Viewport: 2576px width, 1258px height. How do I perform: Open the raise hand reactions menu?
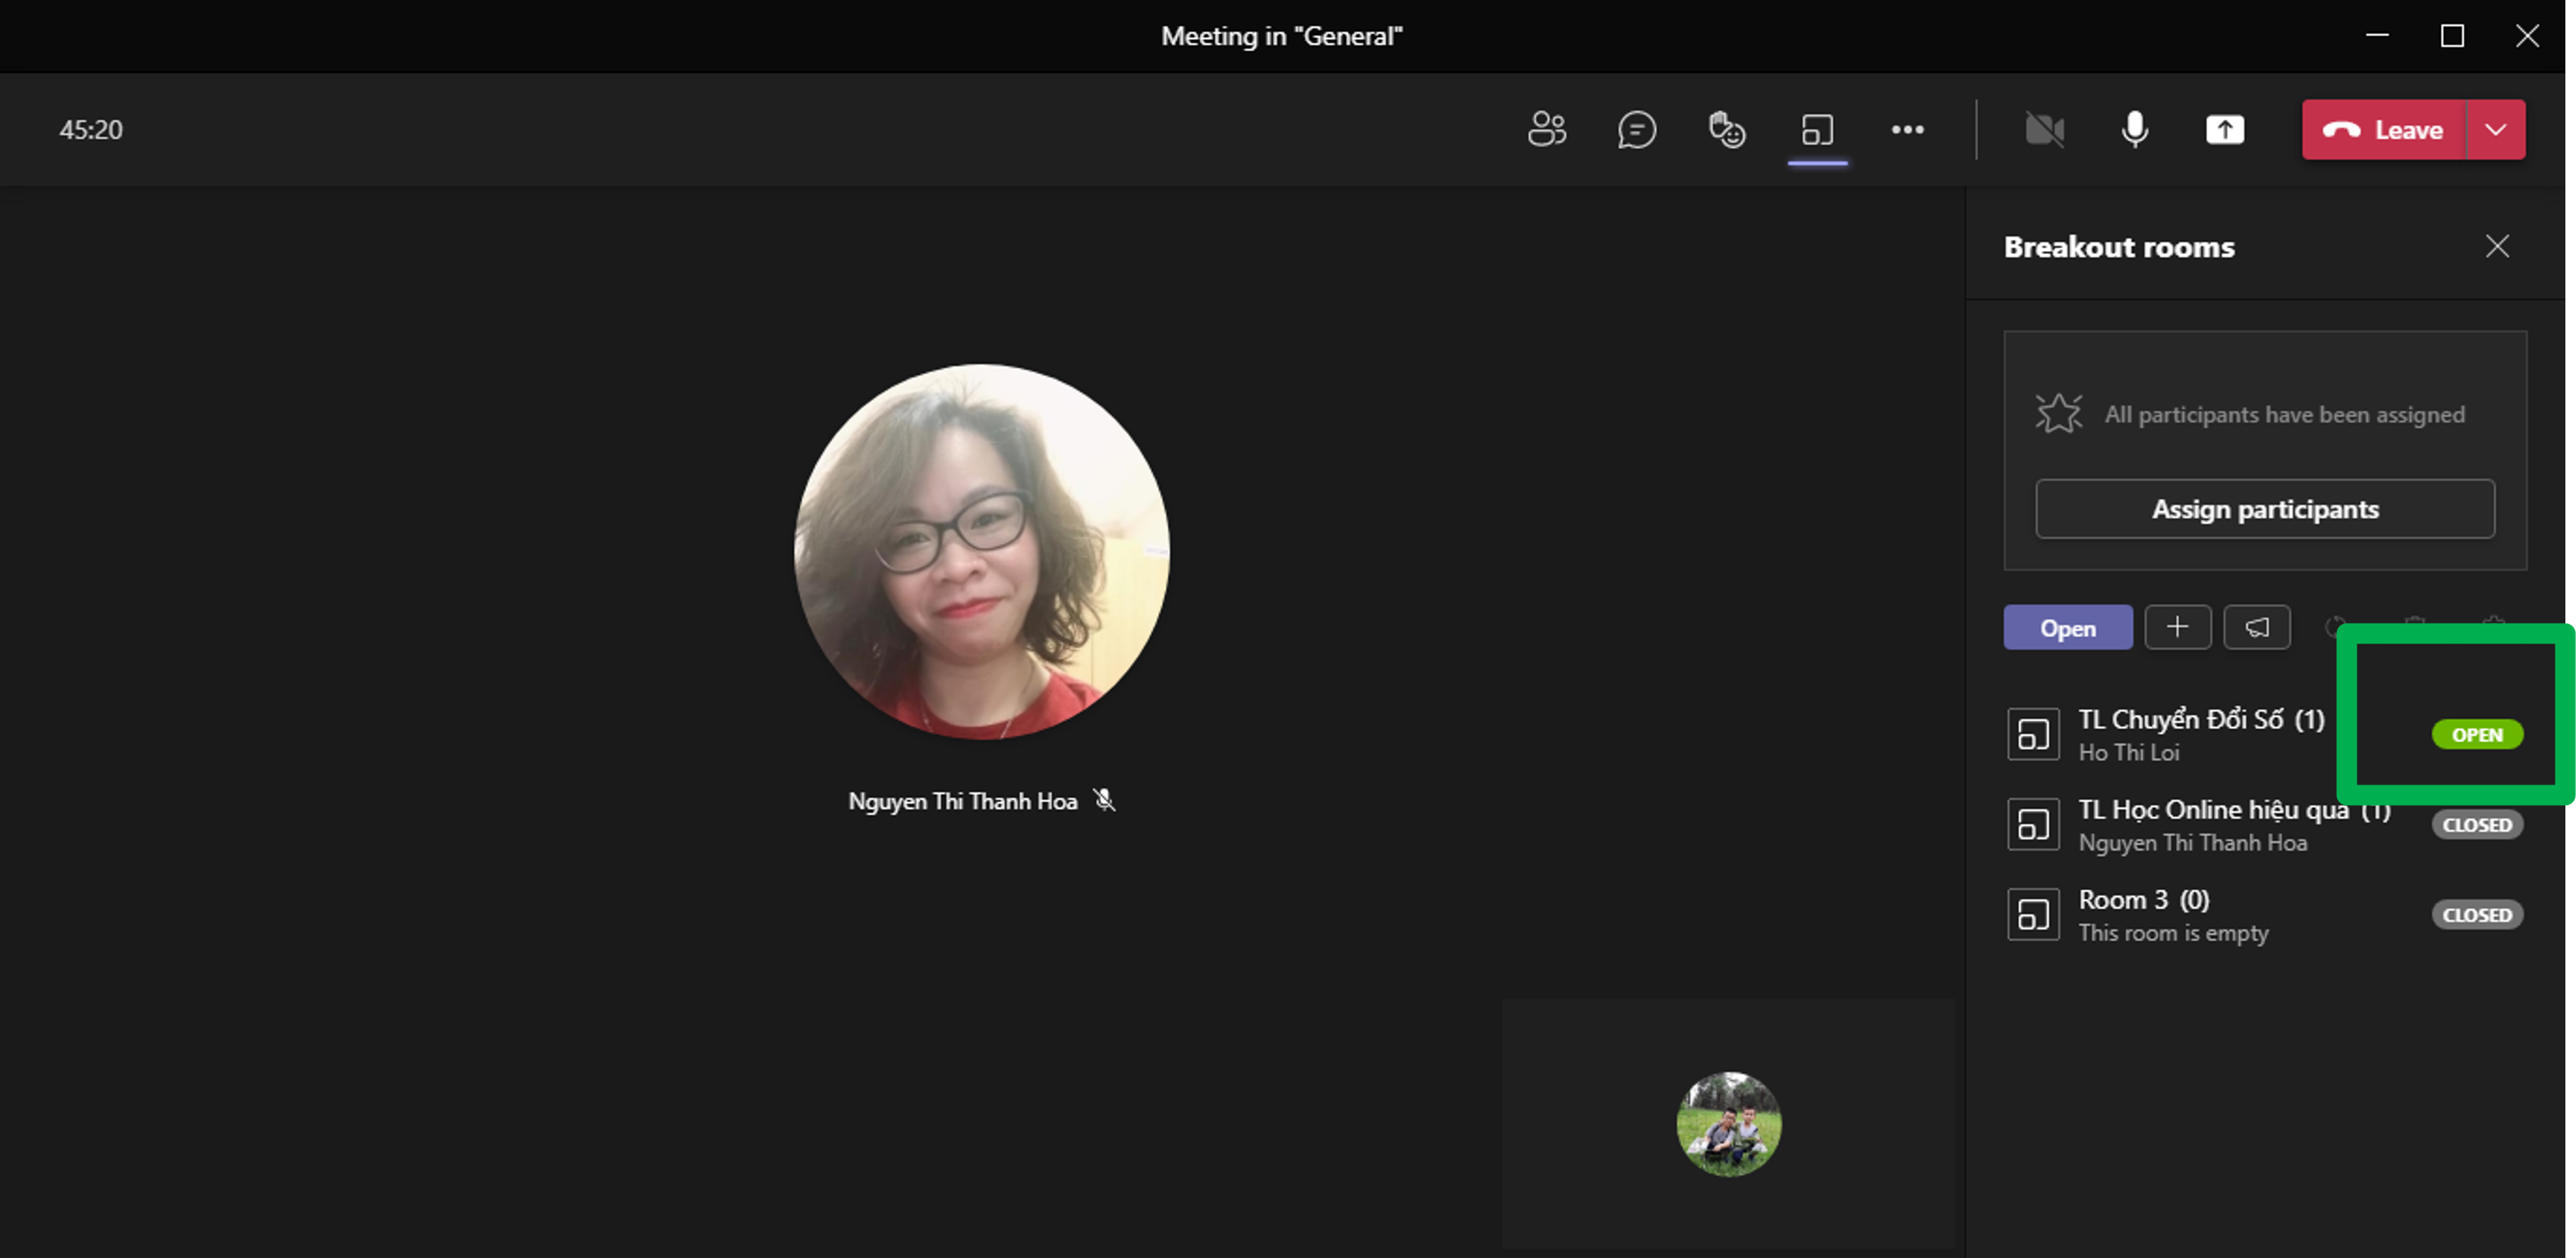click(1726, 130)
